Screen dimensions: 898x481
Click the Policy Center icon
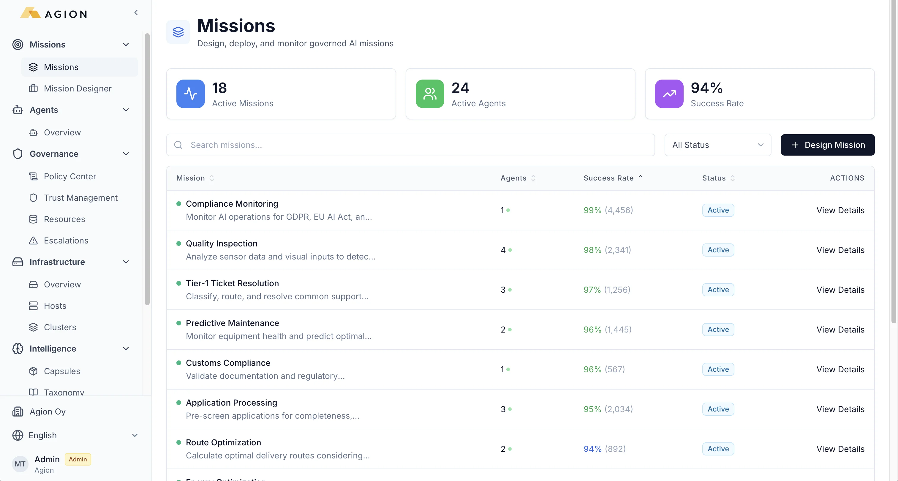34,176
